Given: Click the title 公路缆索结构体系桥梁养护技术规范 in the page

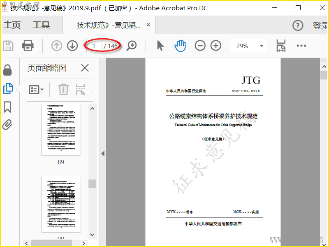Looking at the screenshot, I should (213, 116).
